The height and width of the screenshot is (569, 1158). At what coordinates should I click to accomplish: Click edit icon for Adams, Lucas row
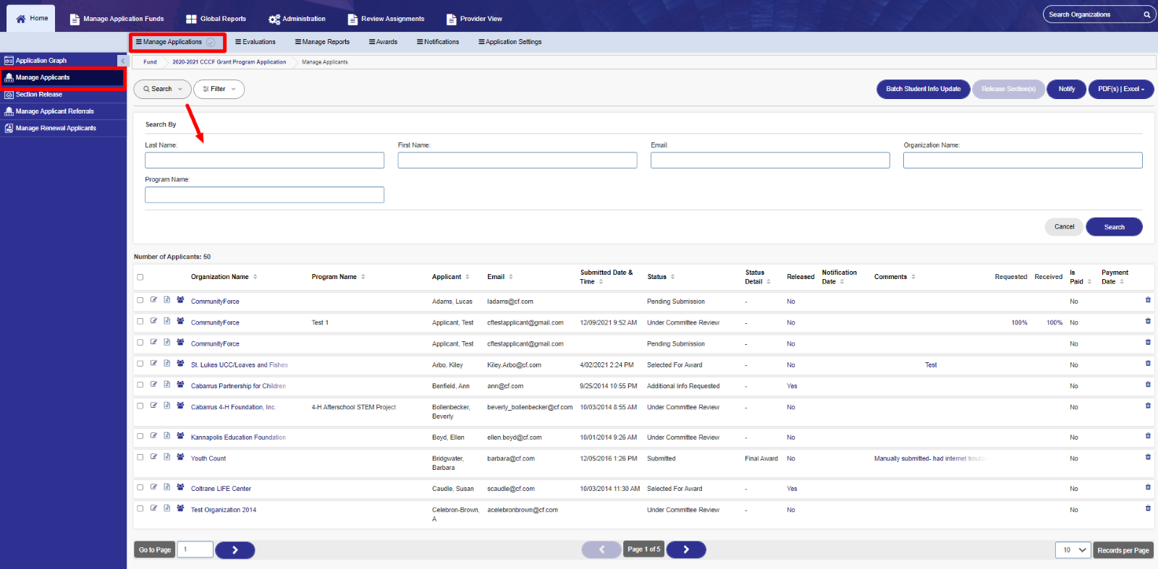point(153,300)
